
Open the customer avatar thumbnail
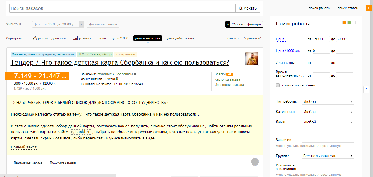(252, 59)
